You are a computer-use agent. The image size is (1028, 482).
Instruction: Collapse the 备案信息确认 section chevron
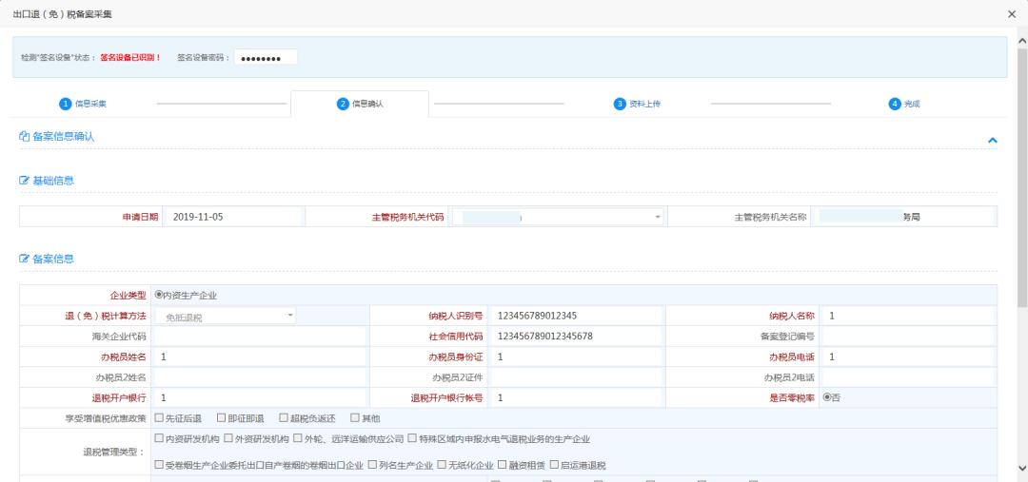click(992, 140)
